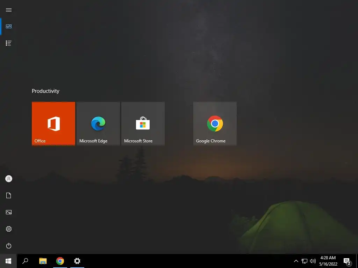Open the volume speaker tray icon
The image size is (358, 268).
coord(313,261)
